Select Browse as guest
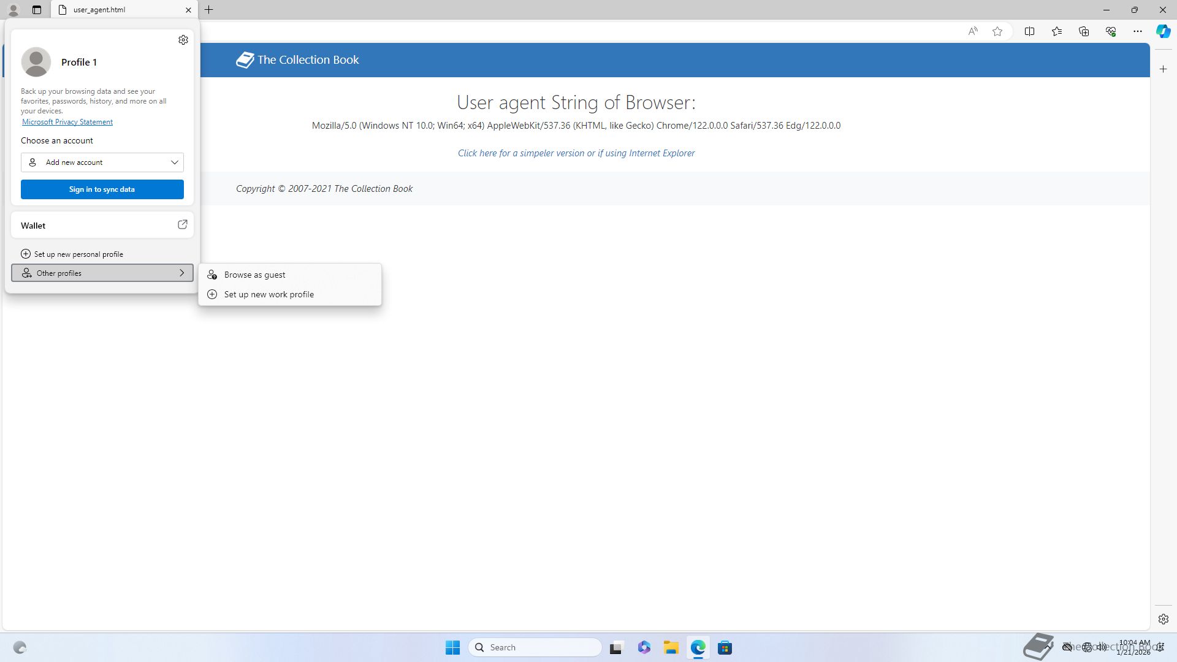This screenshot has width=1177, height=662. coord(254,275)
